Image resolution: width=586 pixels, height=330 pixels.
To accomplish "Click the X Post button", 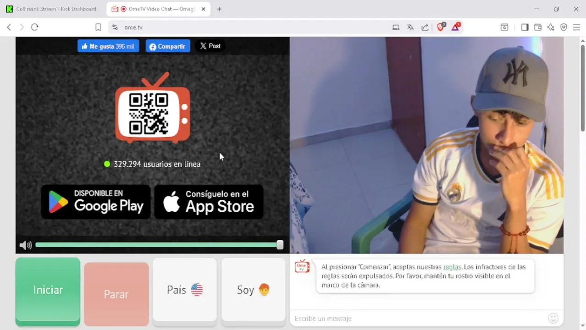I will pos(210,46).
